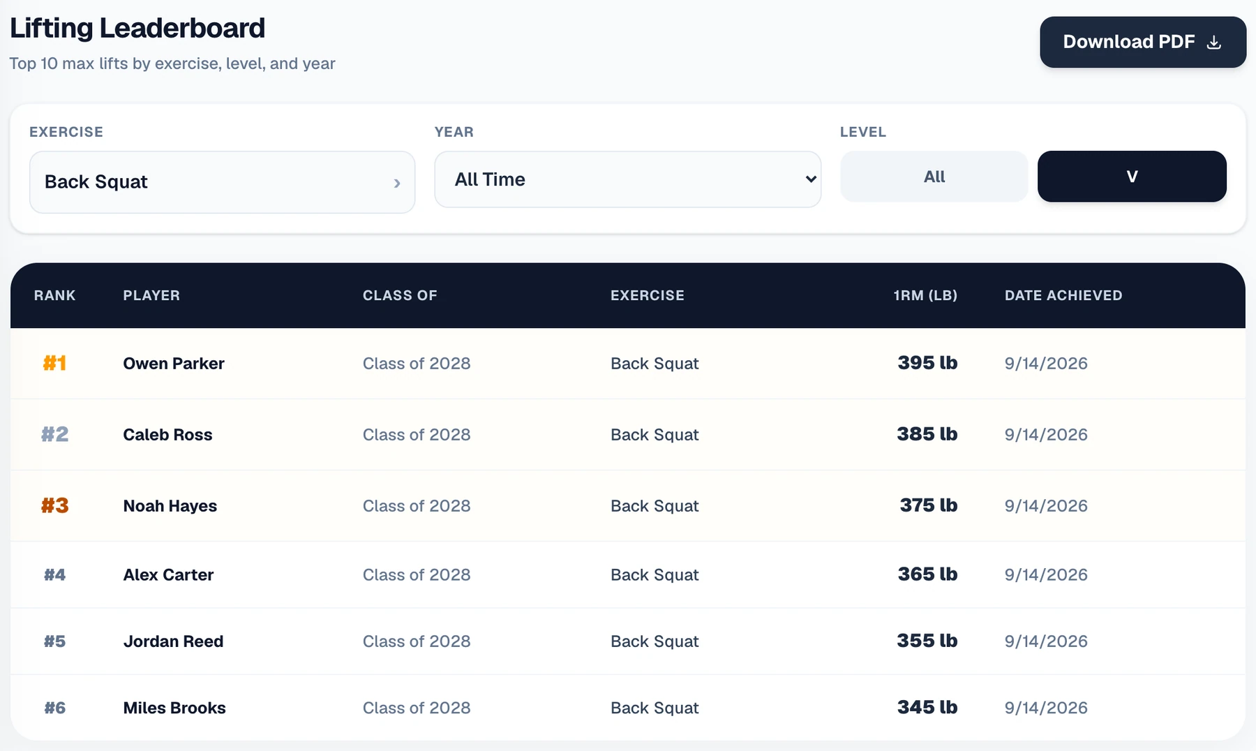
Task: Click player name Alex Carter
Action: (168, 575)
